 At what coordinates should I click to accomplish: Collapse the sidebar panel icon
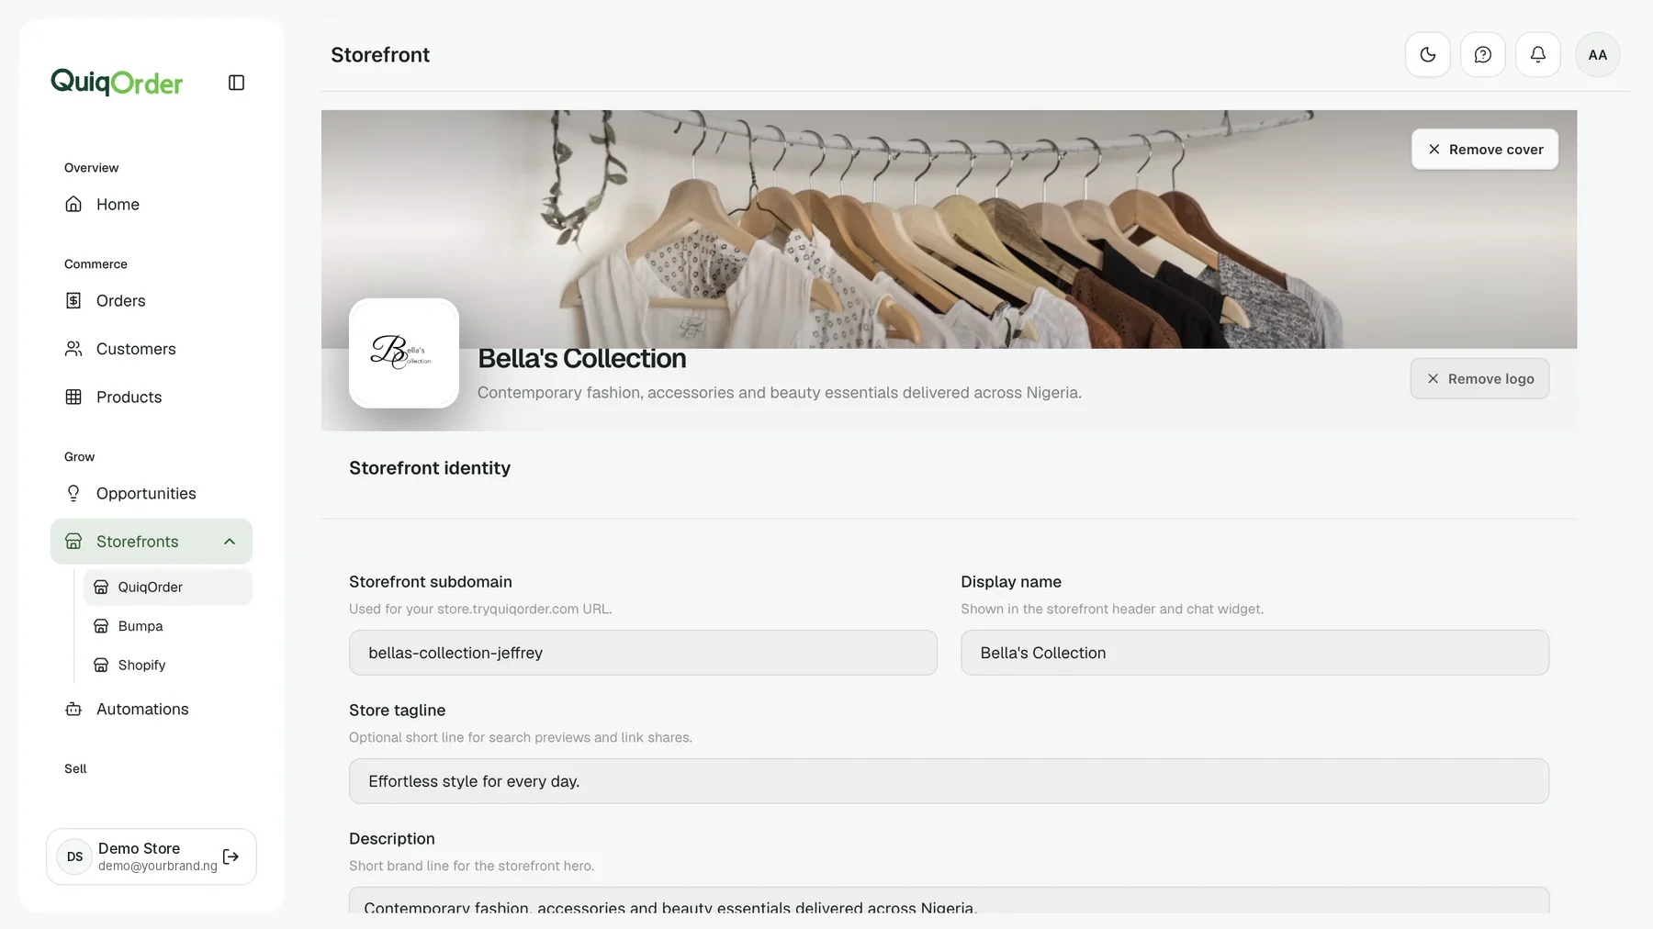236,83
